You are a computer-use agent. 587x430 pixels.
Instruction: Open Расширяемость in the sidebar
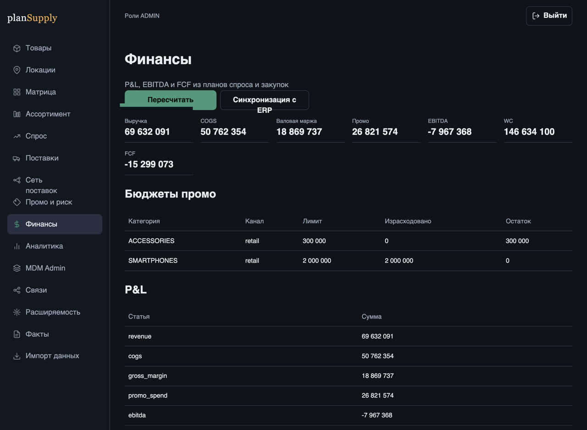coord(55,312)
